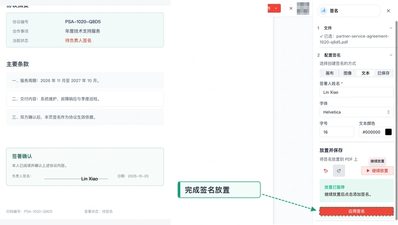
Task: Close the dialog with the X near the avatar
Action: 291,9
